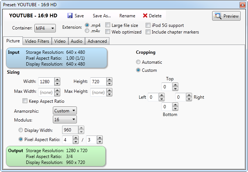Increase Left cropping value
Screen dimensions: 248x172
tap(162, 95)
